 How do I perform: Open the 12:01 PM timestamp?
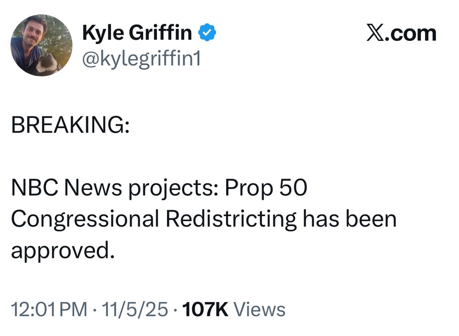(49, 309)
